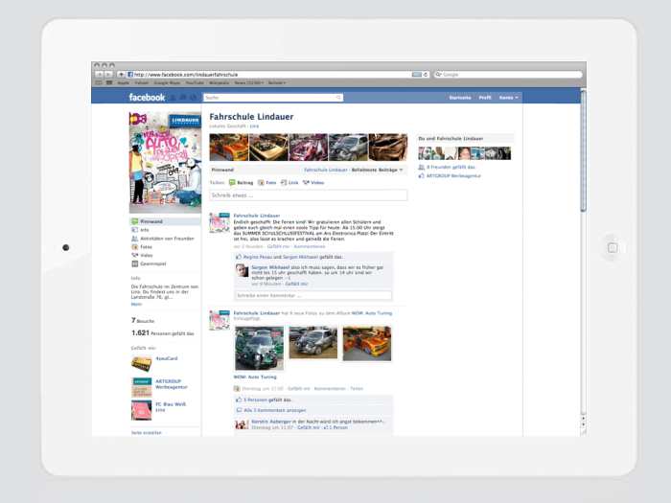The height and width of the screenshot is (503, 671).
Task: Open the Top Sites grid icon
Action: [x=109, y=82]
